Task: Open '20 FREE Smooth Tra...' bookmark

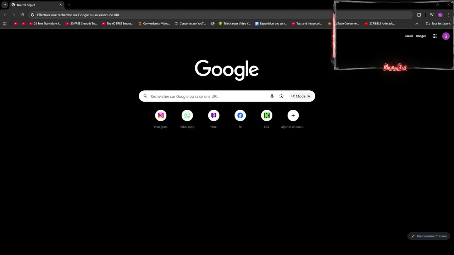Action: pyautogui.click(x=82, y=24)
